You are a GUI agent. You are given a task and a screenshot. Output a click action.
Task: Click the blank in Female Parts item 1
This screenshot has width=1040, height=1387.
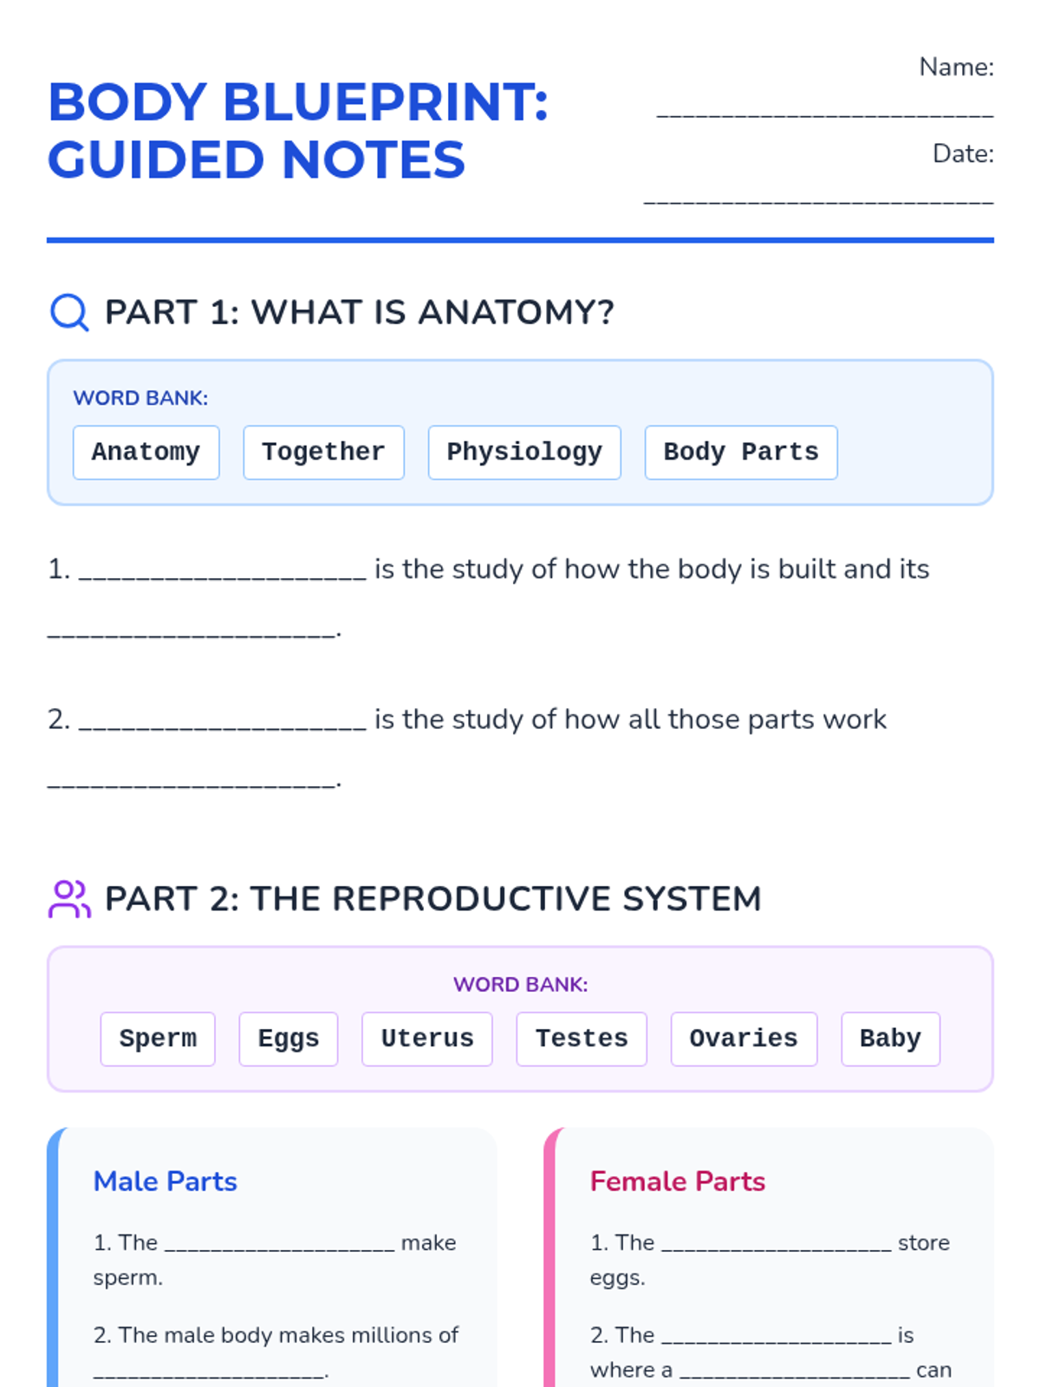point(777,1246)
